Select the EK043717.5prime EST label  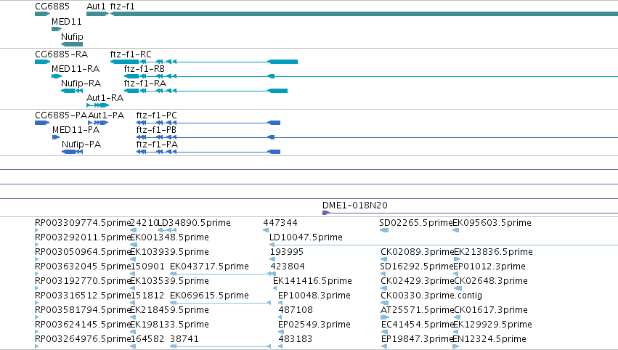coord(209,266)
